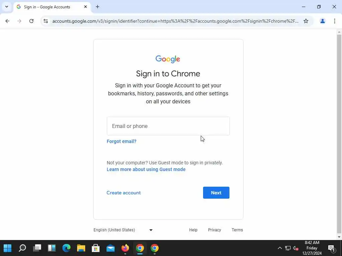Open Chrome's three-dot menu
342x256 pixels.
pyautogui.click(x=335, y=21)
